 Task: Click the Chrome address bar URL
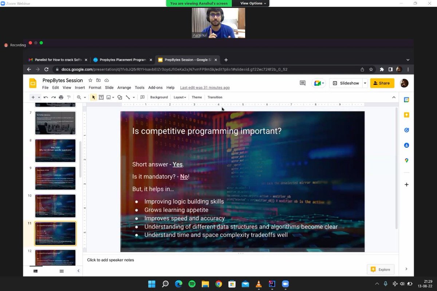tap(174, 69)
